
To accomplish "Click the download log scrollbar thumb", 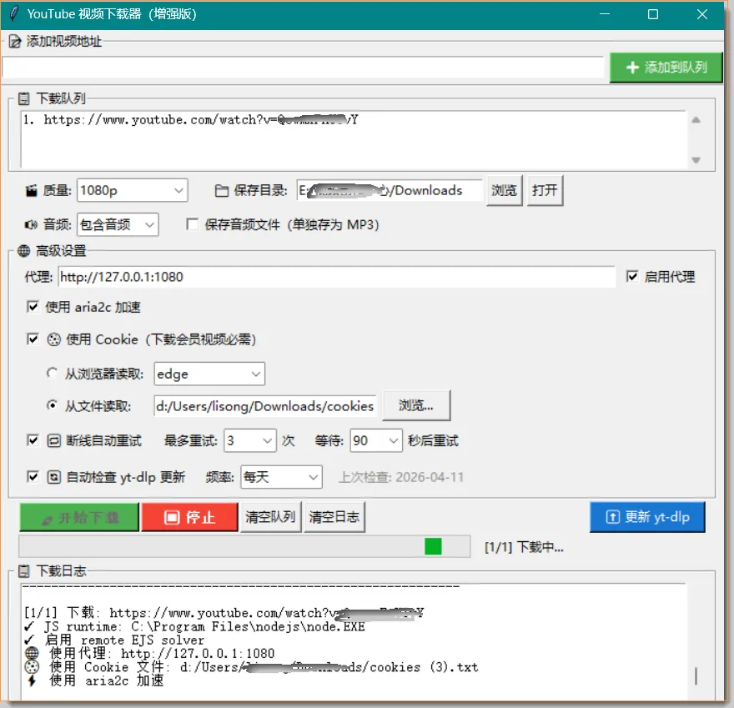I will (696, 675).
